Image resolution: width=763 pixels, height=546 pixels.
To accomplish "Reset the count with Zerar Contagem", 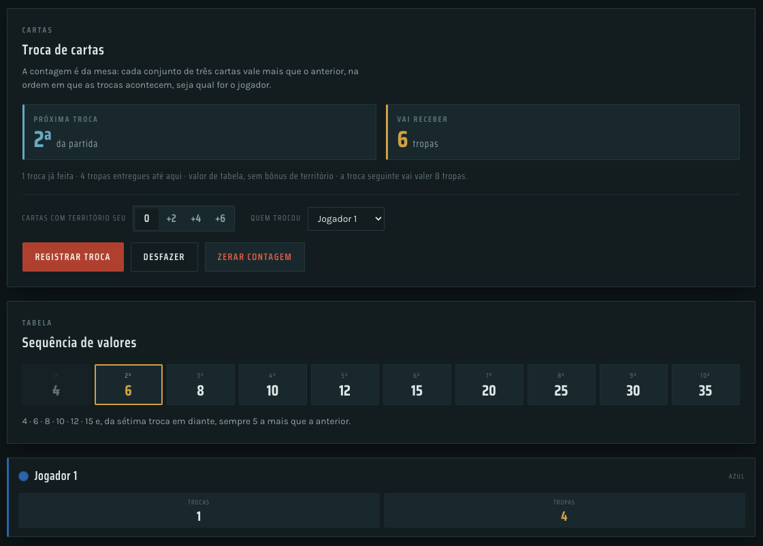I will 255,257.
